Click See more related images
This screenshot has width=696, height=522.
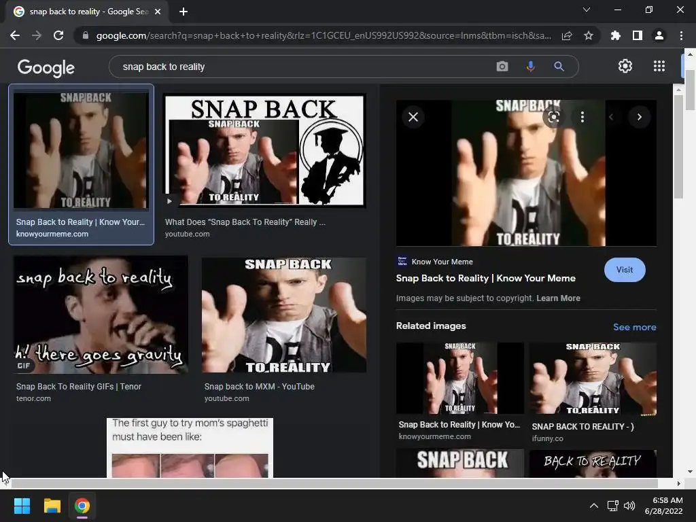coord(634,327)
